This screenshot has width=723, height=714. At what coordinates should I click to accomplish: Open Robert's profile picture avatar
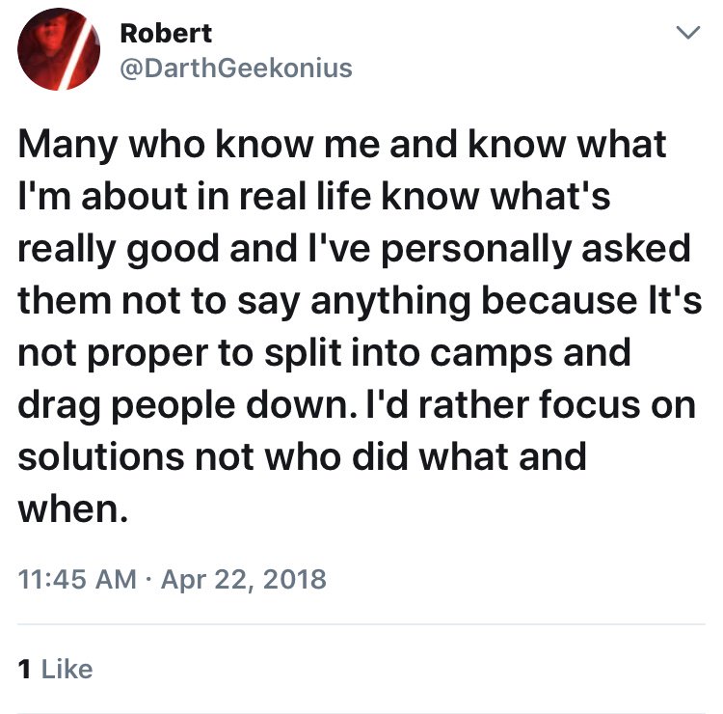tap(60, 50)
